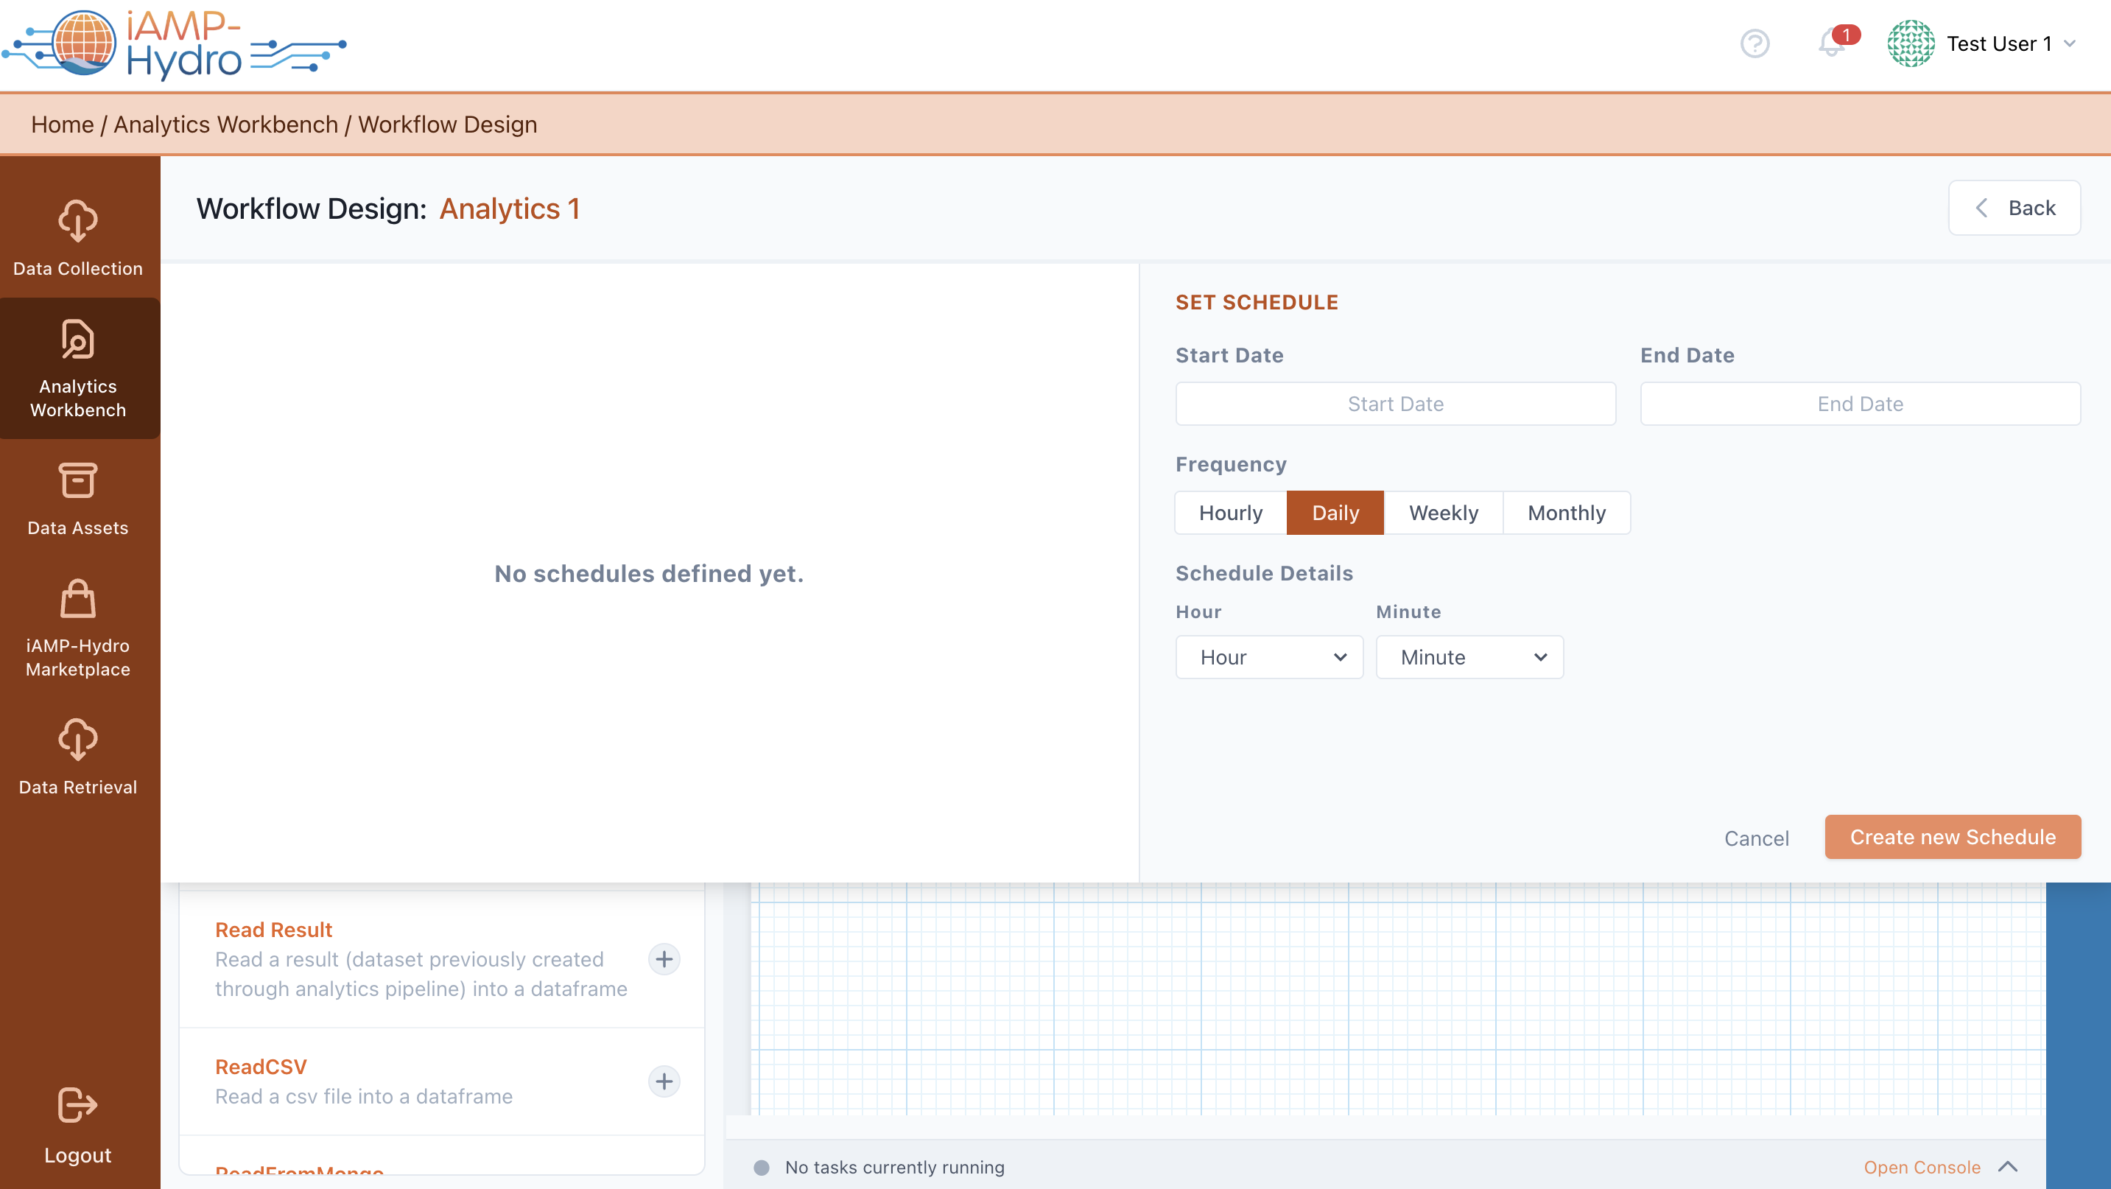The height and width of the screenshot is (1189, 2111).
Task: Click the Data Retrieval cloud icon
Action: 78,740
